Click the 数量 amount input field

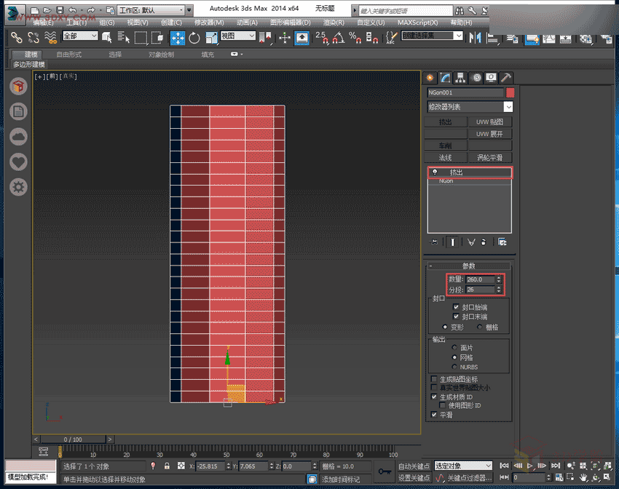[x=479, y=279]
